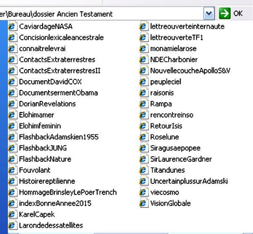Viewport: 253px width, 234px height.
Task: Click the icon beside FlashbackJUNG
Action: [x=13, y=148]
